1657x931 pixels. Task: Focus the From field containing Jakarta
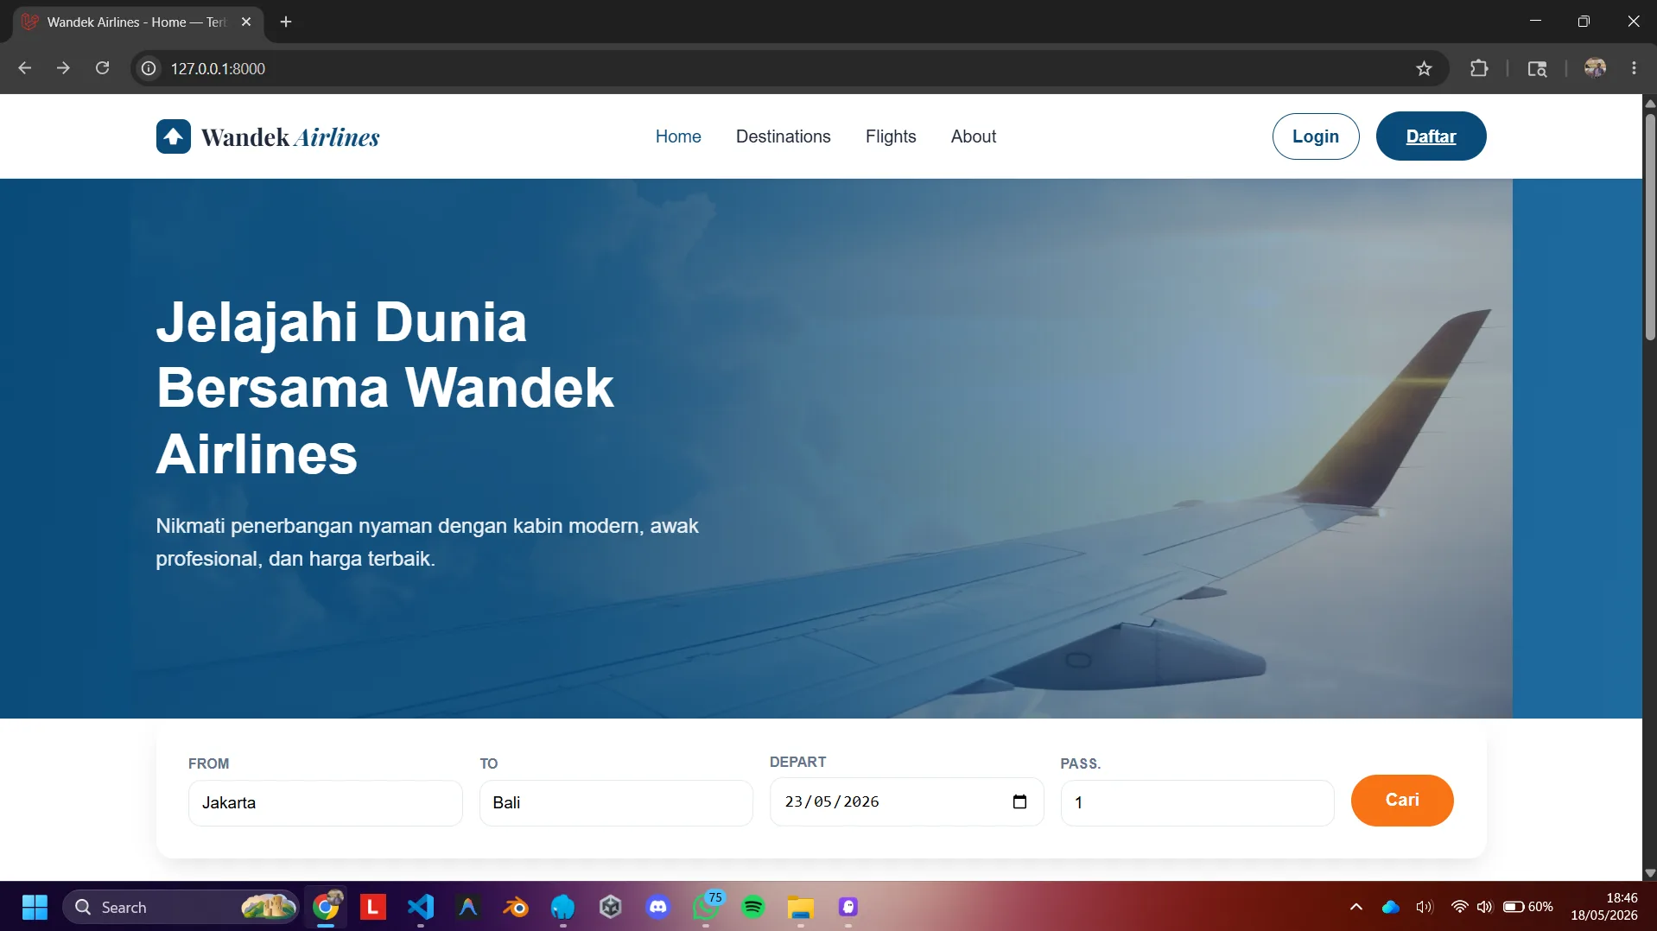(x=326, y=802)
